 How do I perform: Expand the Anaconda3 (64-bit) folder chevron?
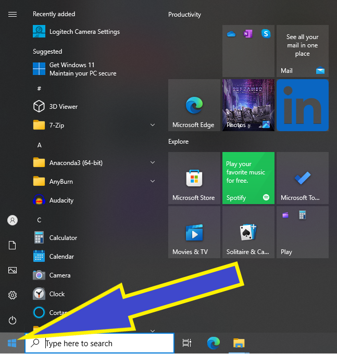(153, 162)
